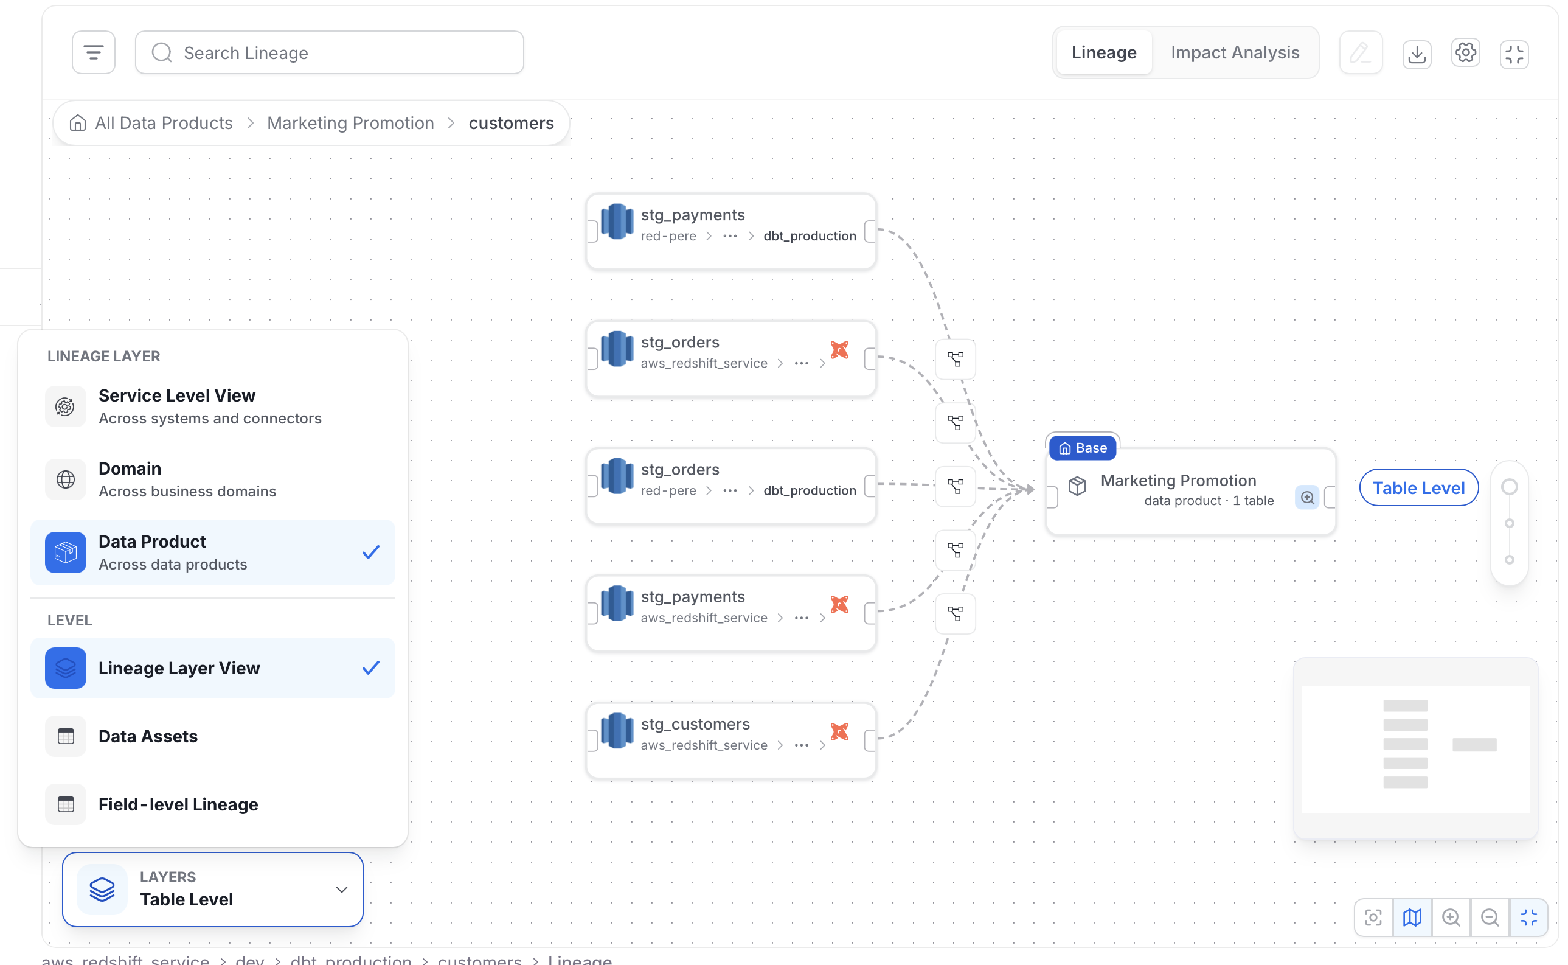Image resolution: width=1568 pixels, height=965 pixels.
Task: Click the minimap preview panel
Action: (1415, 748)
